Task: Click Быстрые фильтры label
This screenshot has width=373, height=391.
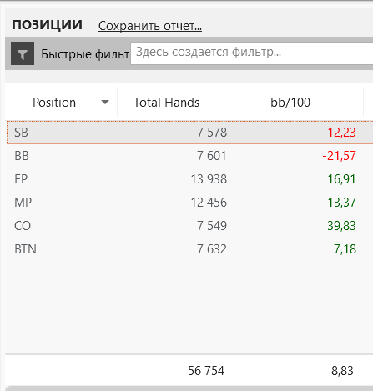Action: click(85, 54)
